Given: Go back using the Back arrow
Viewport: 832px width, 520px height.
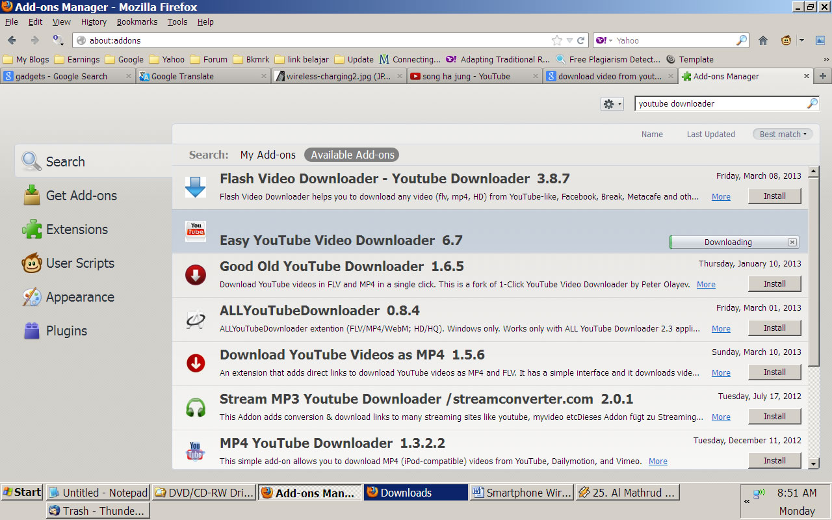Looking at the screenshot, I should click(12, 40).
